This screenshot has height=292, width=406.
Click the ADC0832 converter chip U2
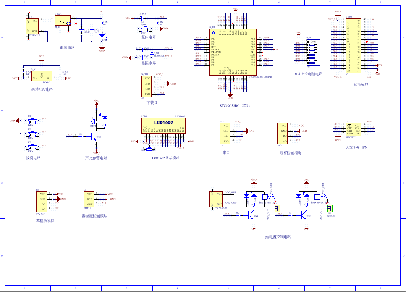(353, 129)
